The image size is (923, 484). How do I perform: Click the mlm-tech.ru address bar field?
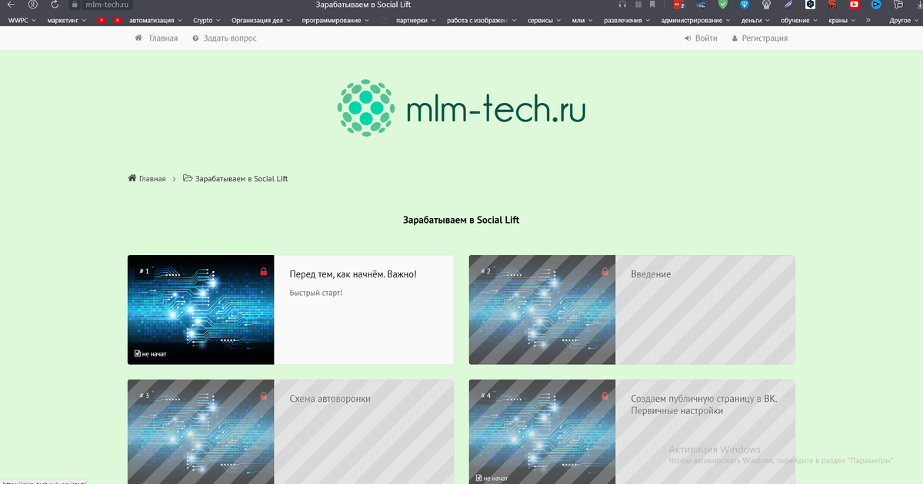(x=105, y=5)
